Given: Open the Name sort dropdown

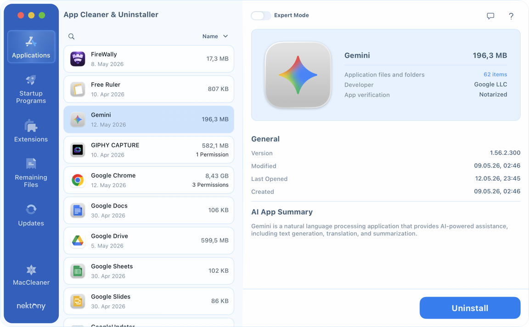Looking at the screenshot, I should click(x=215, y=36).
